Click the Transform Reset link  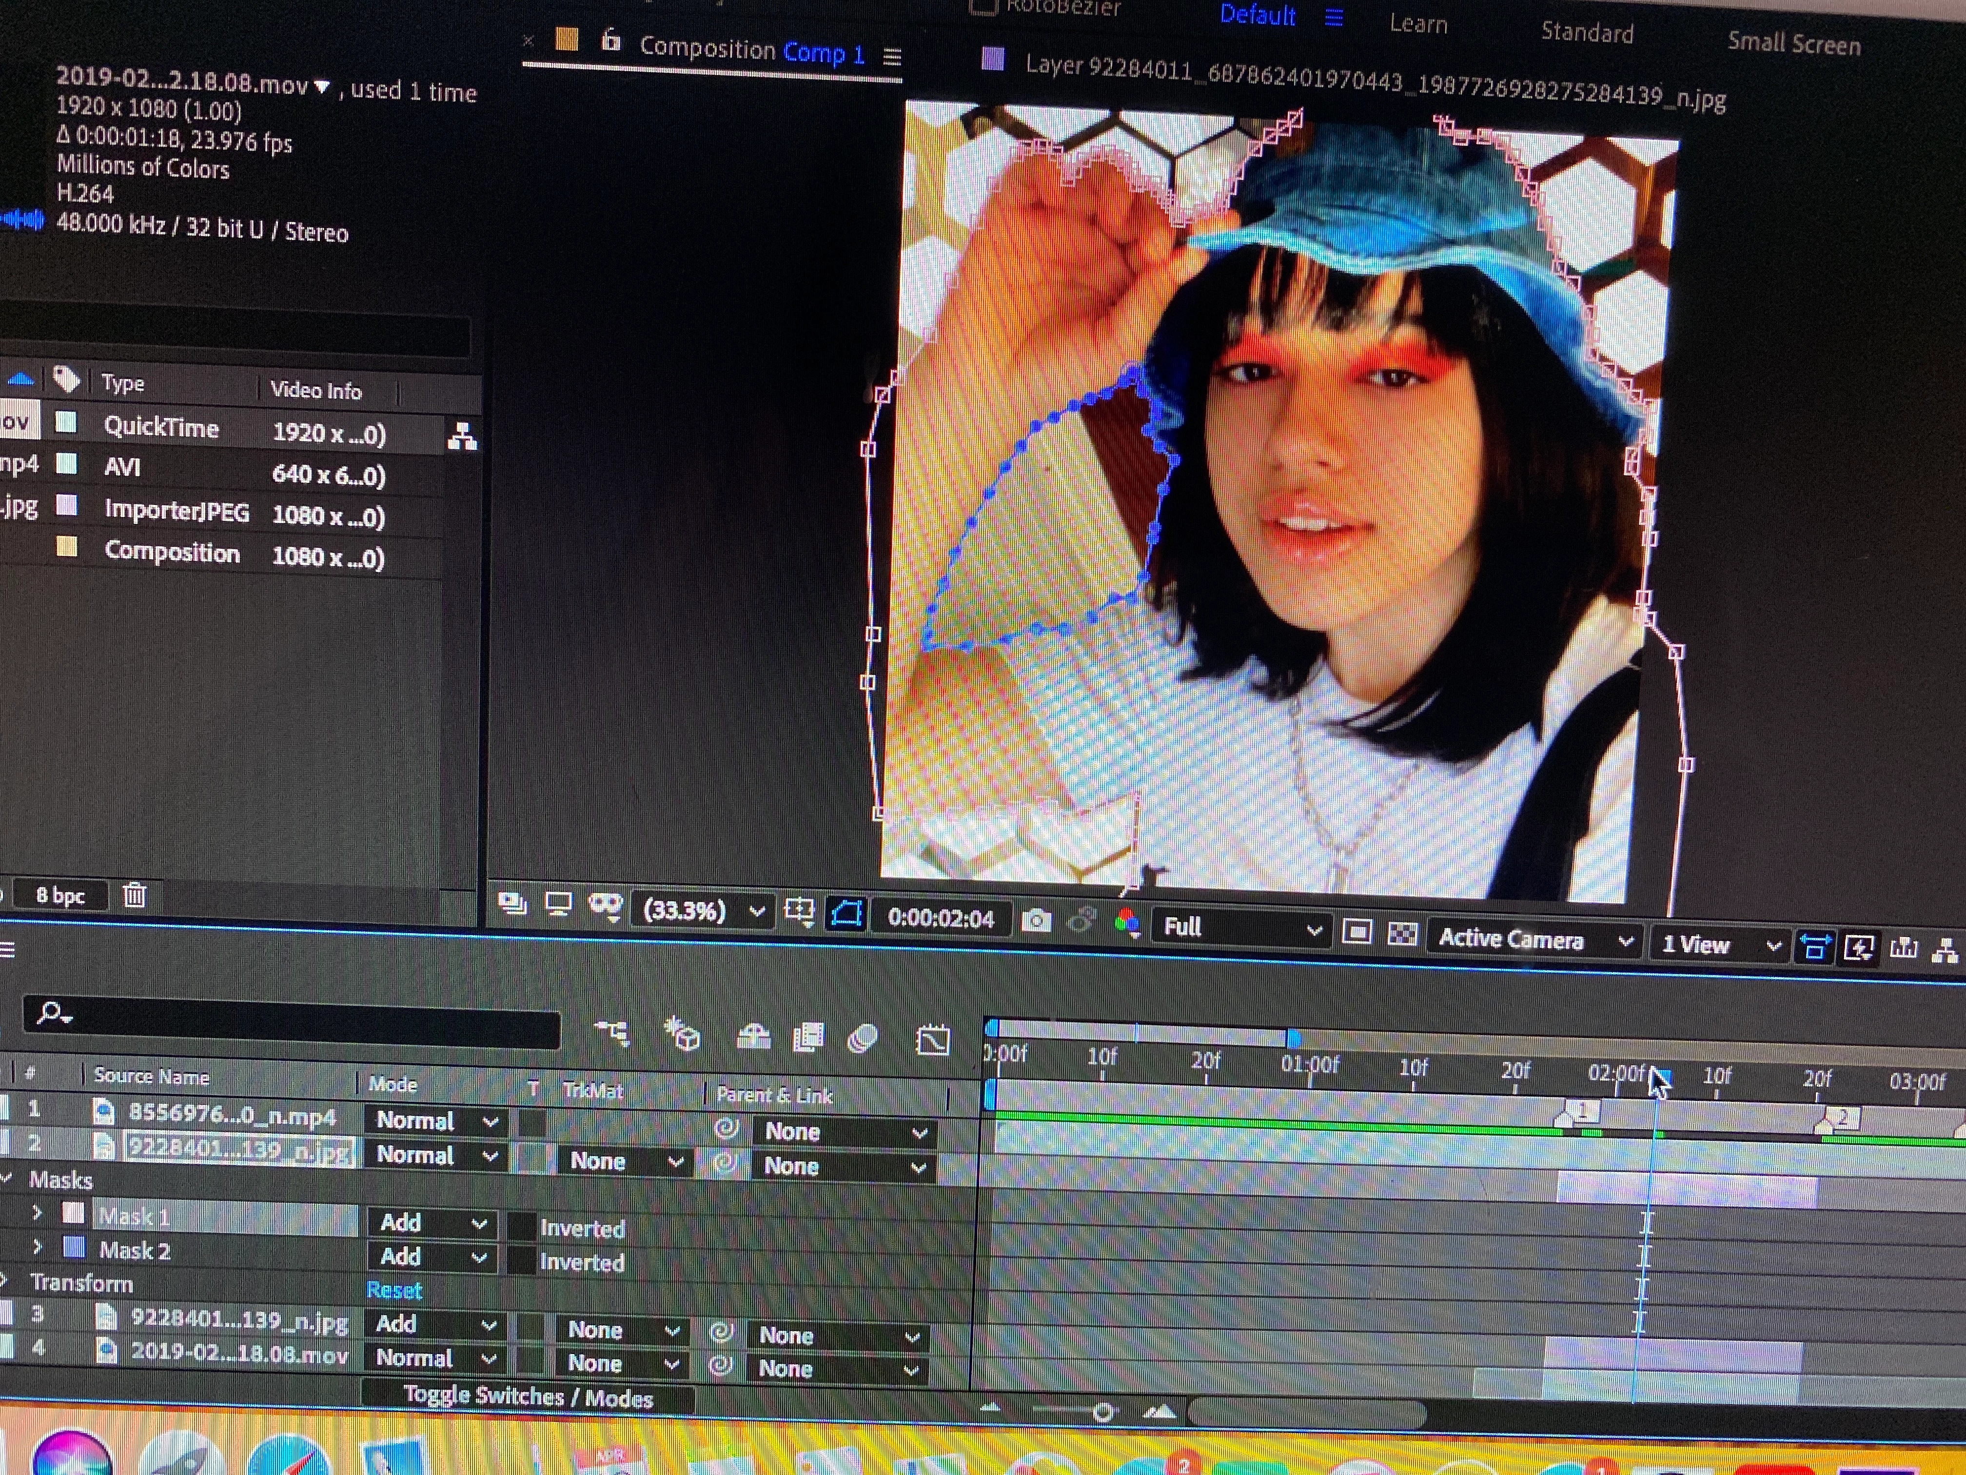click(393, 1290)
